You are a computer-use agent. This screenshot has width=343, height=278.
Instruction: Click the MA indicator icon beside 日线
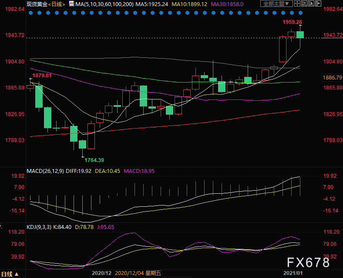(x=71, y=4)
